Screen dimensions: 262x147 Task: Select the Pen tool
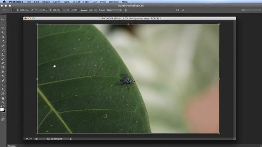pyautogui.click(x=3, y=80)
